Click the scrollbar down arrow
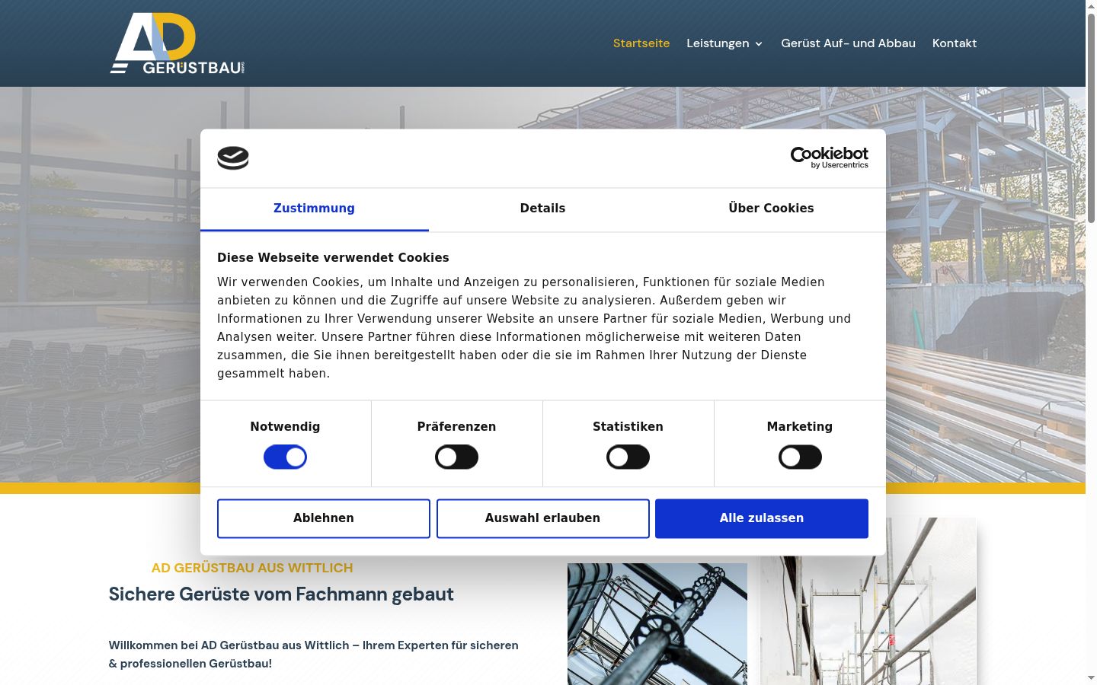Screen dimensions: 1097x685 tap(1091, 677)
